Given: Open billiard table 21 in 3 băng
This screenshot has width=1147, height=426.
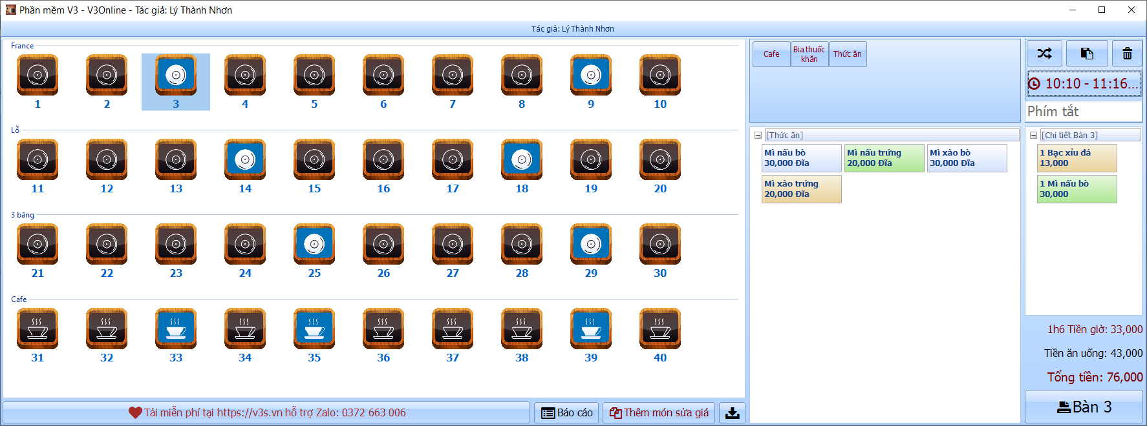Looking at the screenshot, I should coord(38,251).
